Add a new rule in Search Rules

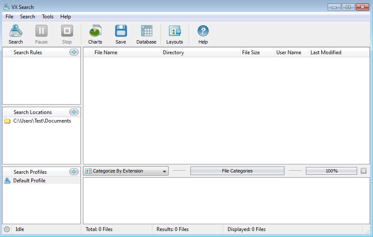[x=74, y=52]
